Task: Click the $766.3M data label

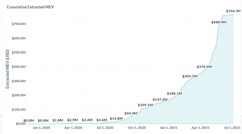Action: (233, 11)
